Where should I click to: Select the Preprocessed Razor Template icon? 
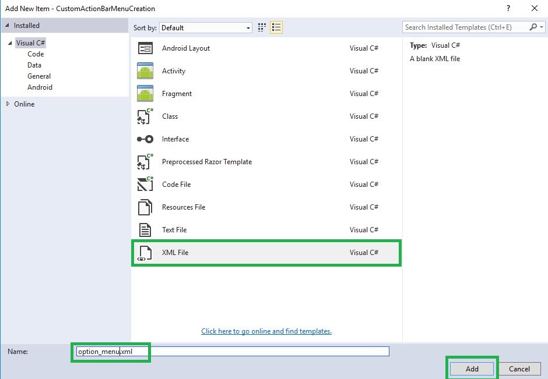click(x=145, y=162)
